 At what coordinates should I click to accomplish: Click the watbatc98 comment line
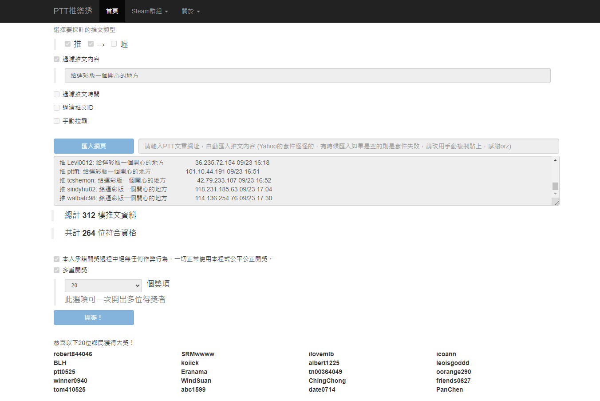pos(166,198)
